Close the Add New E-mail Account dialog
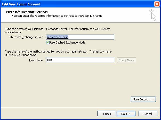 tap(157, 4)
